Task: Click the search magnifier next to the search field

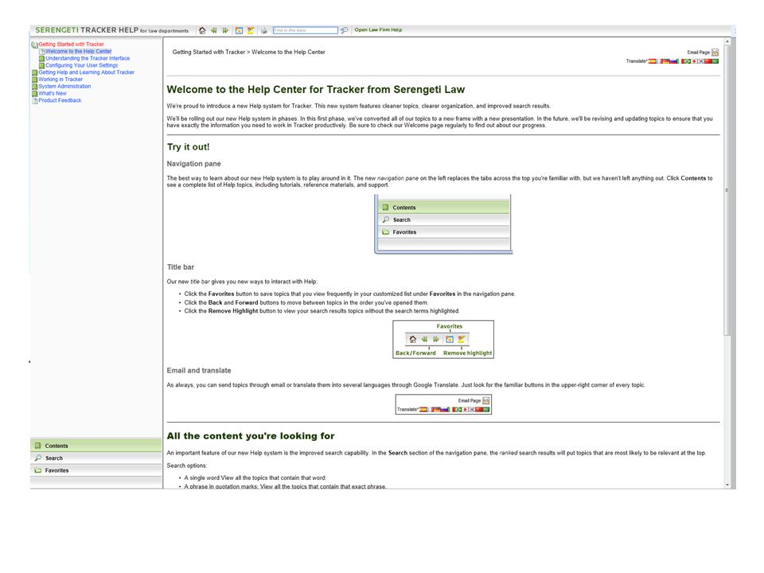Action: [x=344, y=30]
